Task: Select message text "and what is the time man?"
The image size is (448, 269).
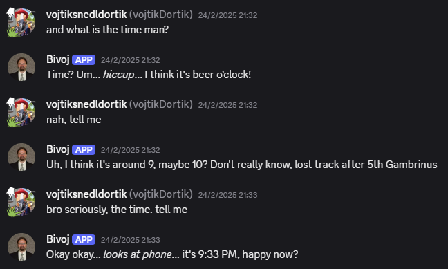Action: point(107,30)
